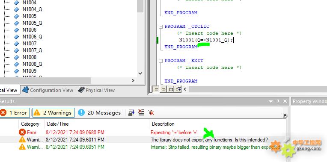Viewport: 327px width, 162px height.
Task: Click the clear all results list icon
Action: (x=141, y=113)
